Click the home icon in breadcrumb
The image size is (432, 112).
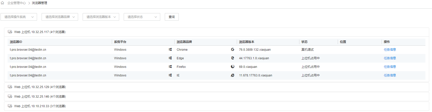pyautogui.click(x=3, y=3)
